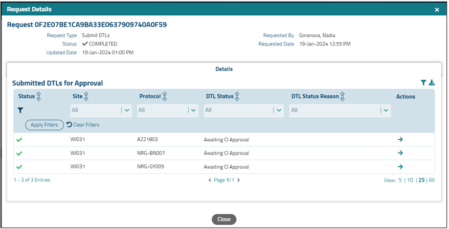
Task: Click the Page 1/1 indicator
Action: [x=224, y=180]
